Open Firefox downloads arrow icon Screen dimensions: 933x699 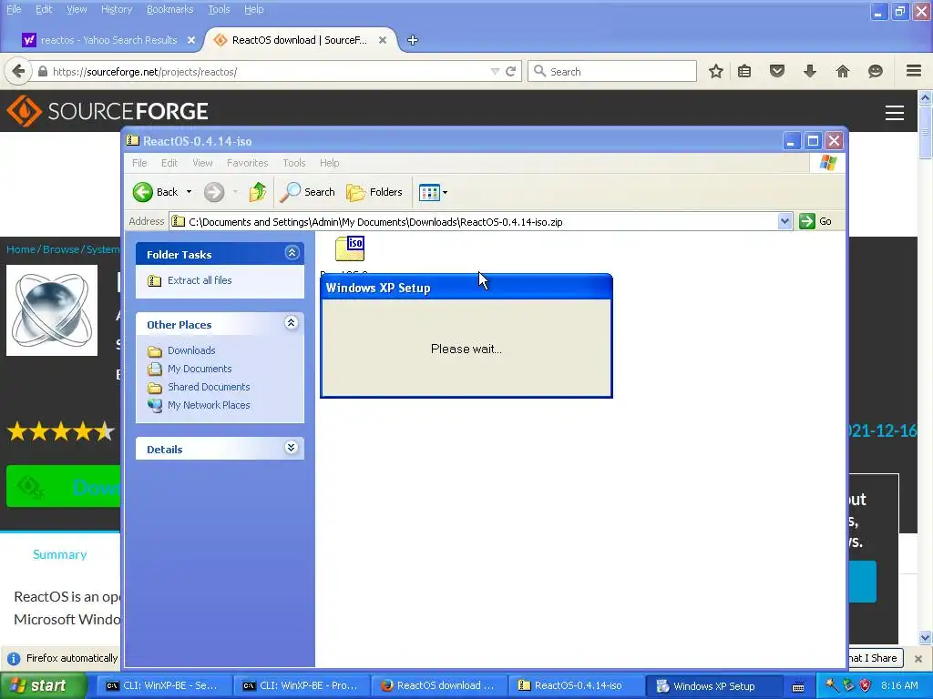(810, 71)
